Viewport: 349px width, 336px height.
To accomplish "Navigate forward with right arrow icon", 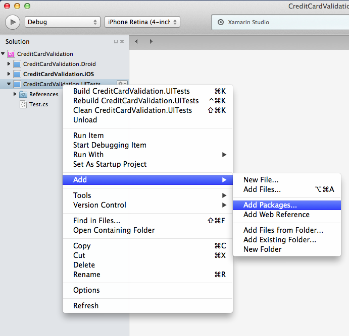I will point(151,42).
